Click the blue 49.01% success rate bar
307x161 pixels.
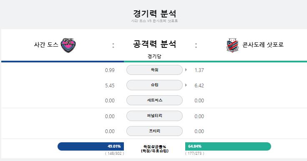(x=91, y=146)
